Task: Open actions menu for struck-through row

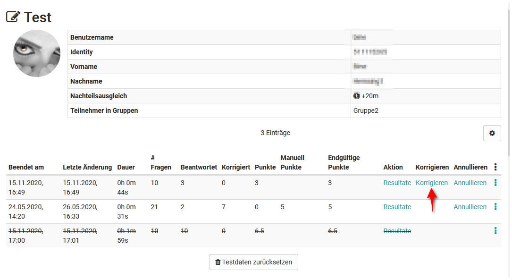Action: click(x=495, y=231)
